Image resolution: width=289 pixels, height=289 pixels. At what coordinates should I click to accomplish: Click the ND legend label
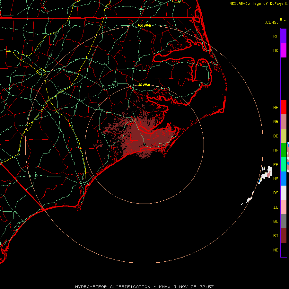click(x=276, y=250)
